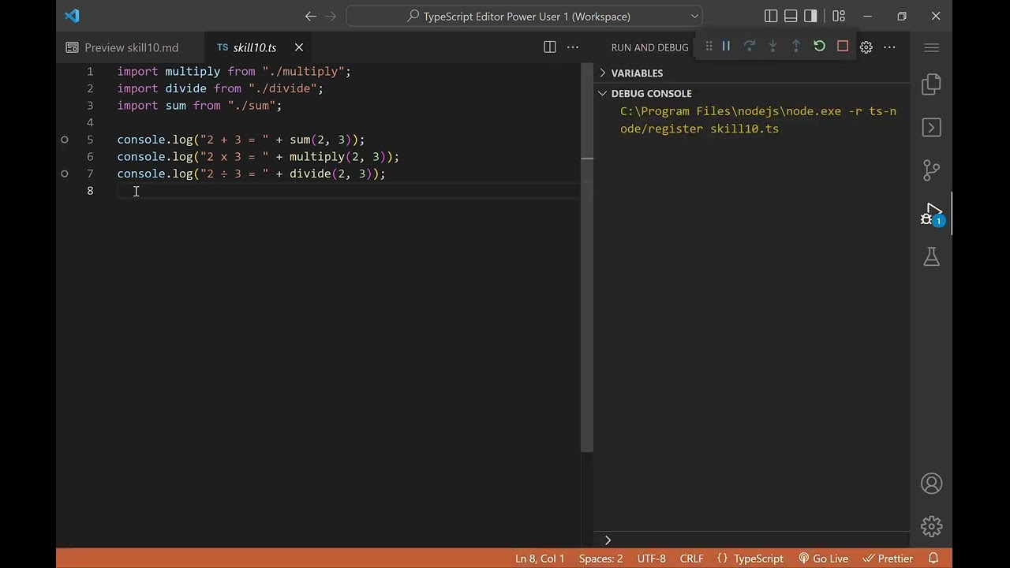Open the command center dropdown arrow
Image resolution: width=1010 pixels, height=568 pixels.
click(694, 16)
